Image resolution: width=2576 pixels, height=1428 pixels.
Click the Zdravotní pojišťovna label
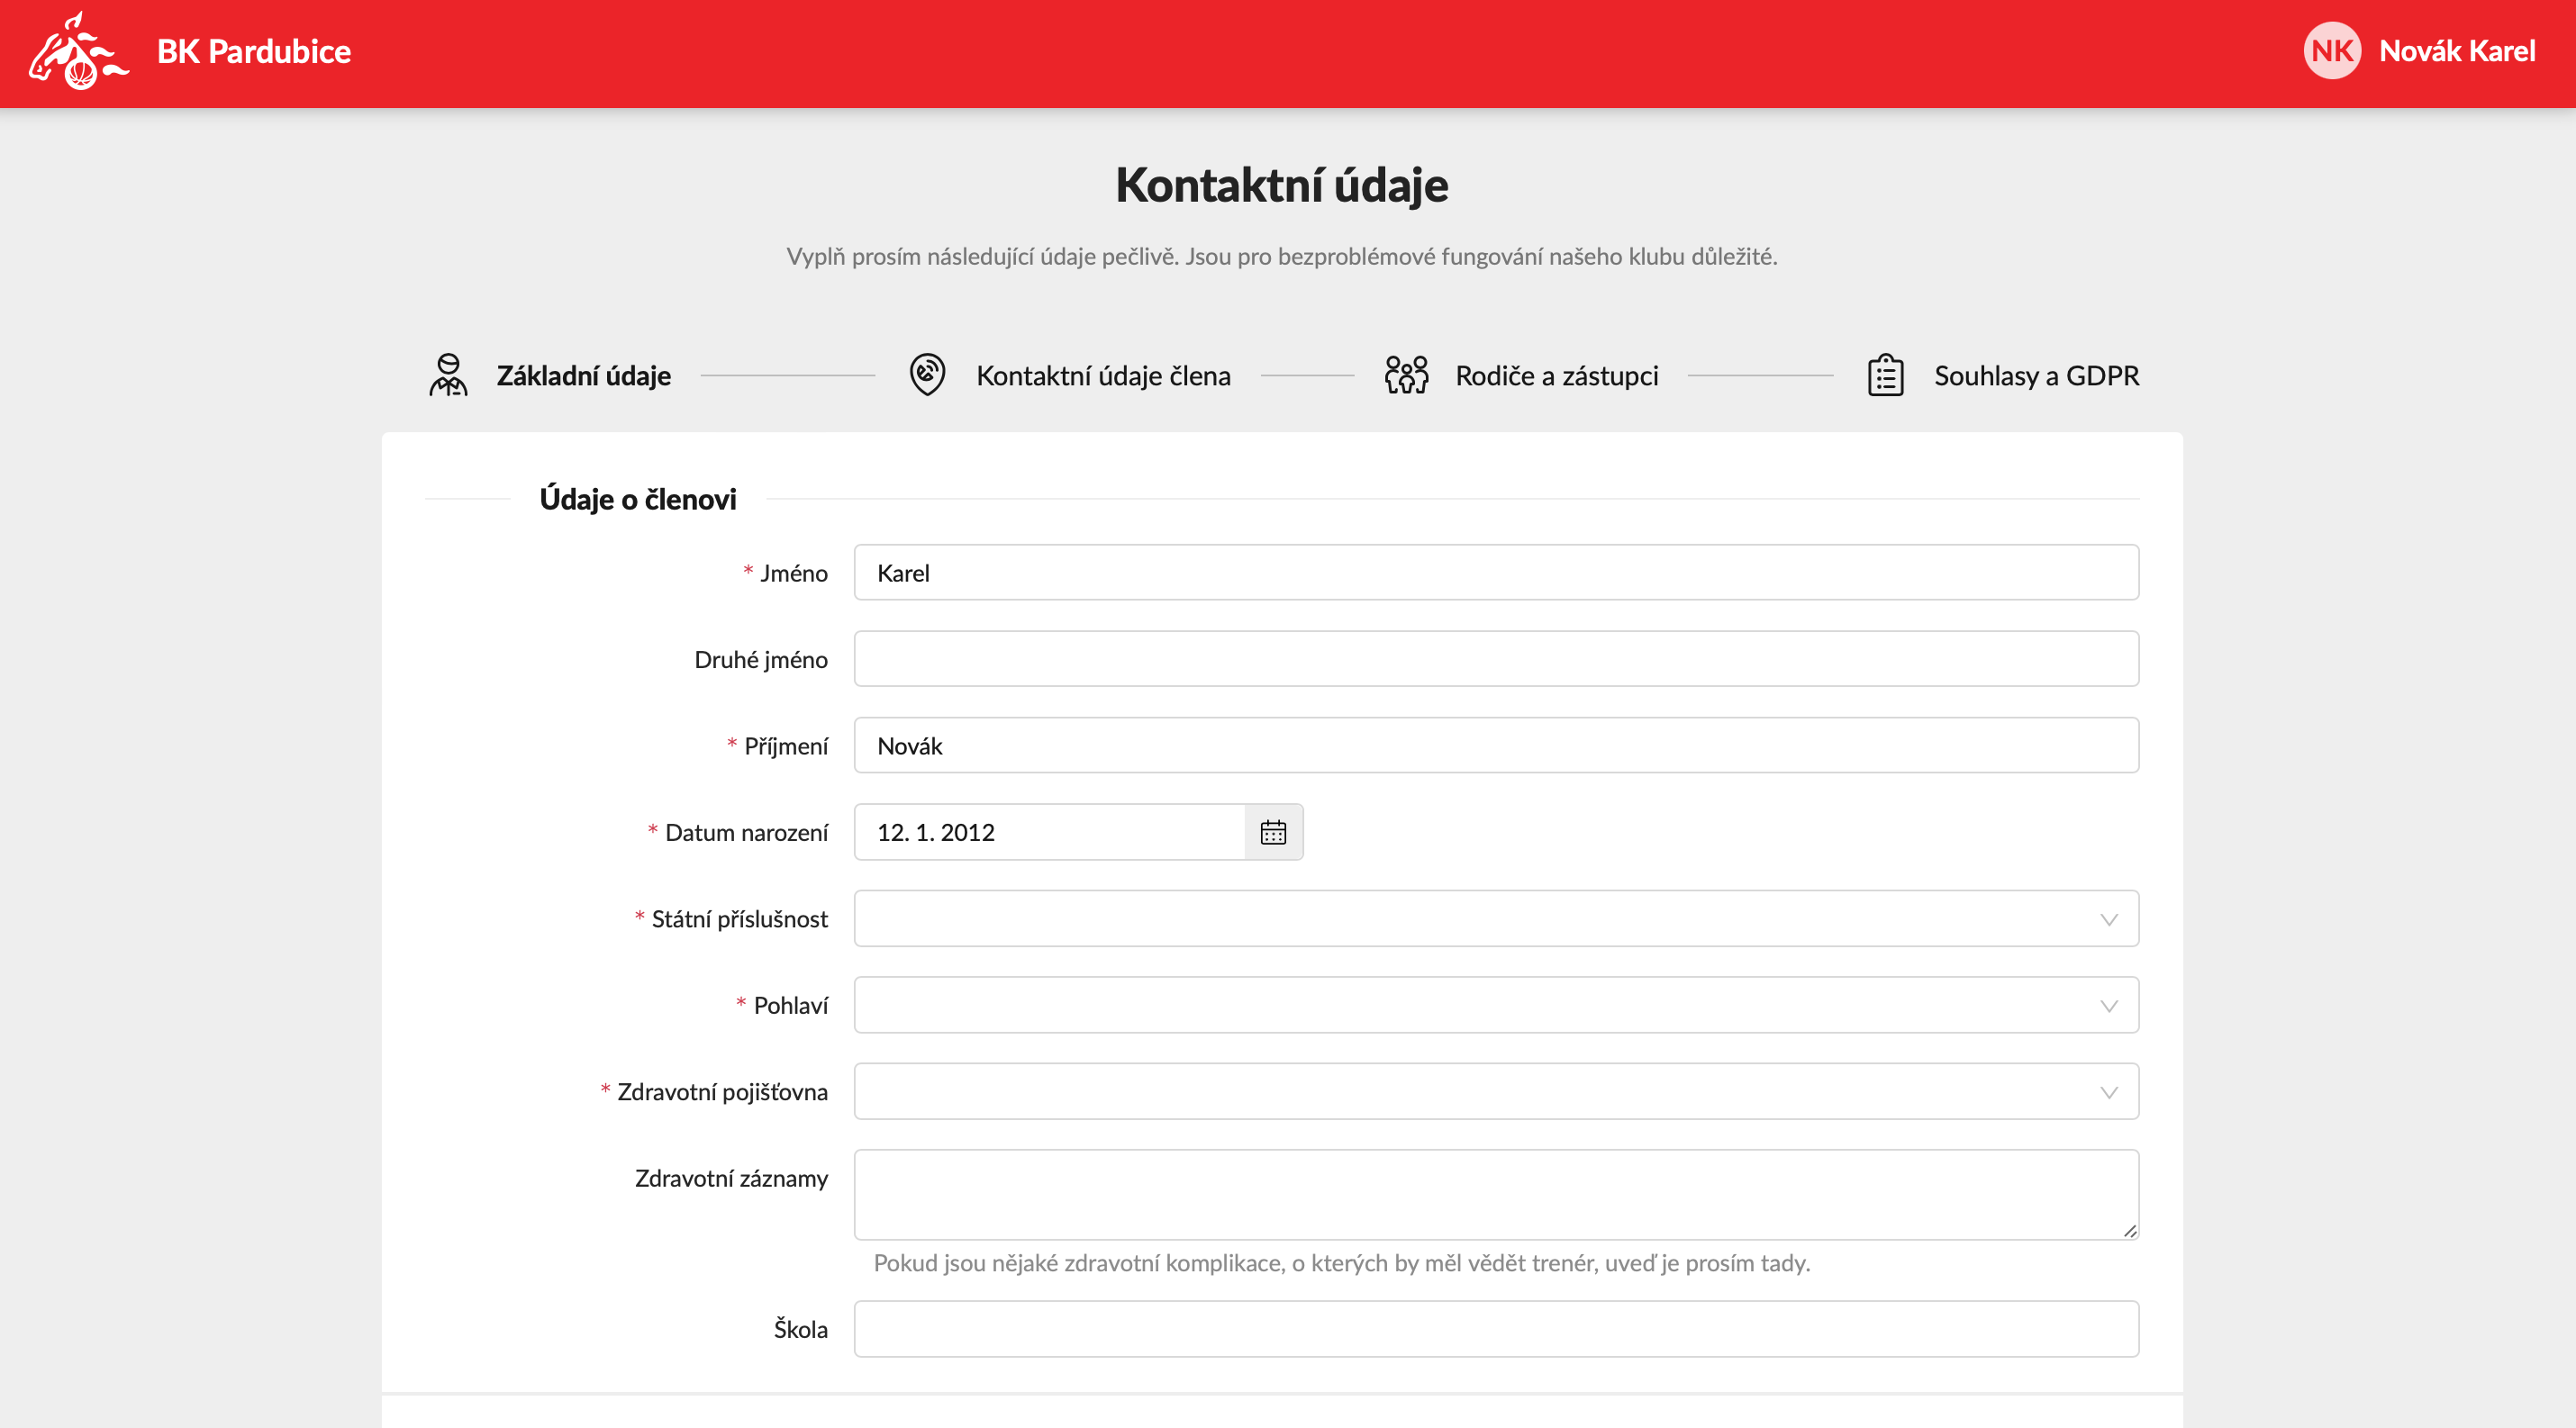tap(722, 1091)
